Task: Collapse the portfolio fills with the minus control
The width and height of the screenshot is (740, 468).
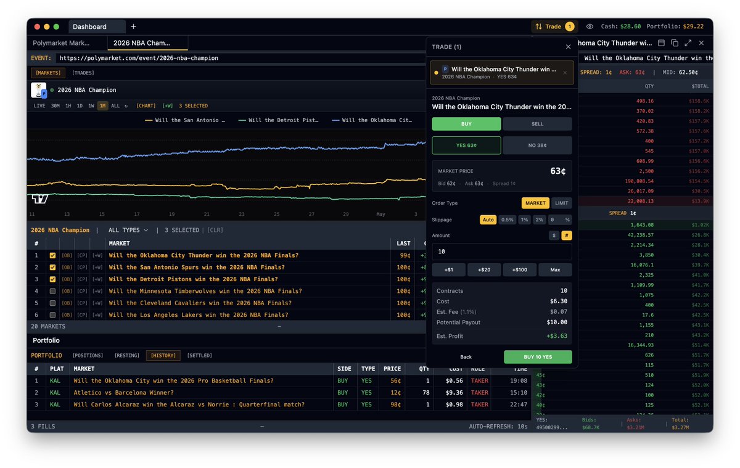Action: tap(262, 426)
